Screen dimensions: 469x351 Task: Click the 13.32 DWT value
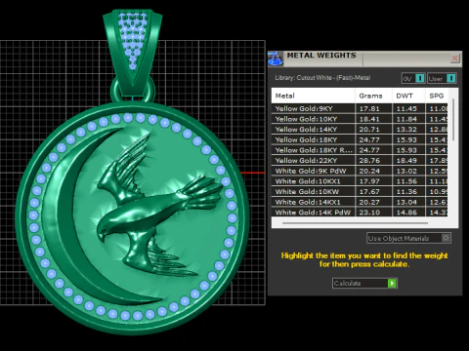(406, 130)
